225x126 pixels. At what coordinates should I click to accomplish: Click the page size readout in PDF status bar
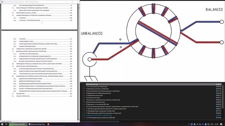(6, 121)
